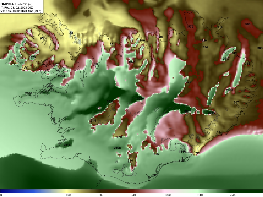Click the 2416 height label
The width and height of the screenshot is (263, 197).
pyautogui.click(x=67, y=145)
